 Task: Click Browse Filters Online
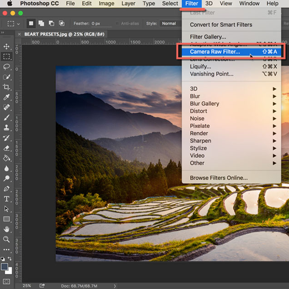point(219,178)
